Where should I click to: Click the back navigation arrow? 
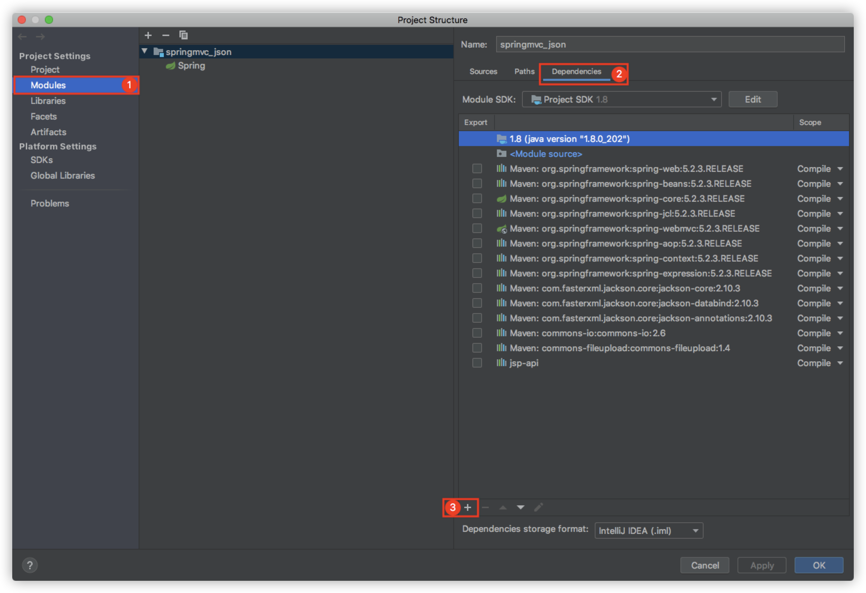(22, 36)
